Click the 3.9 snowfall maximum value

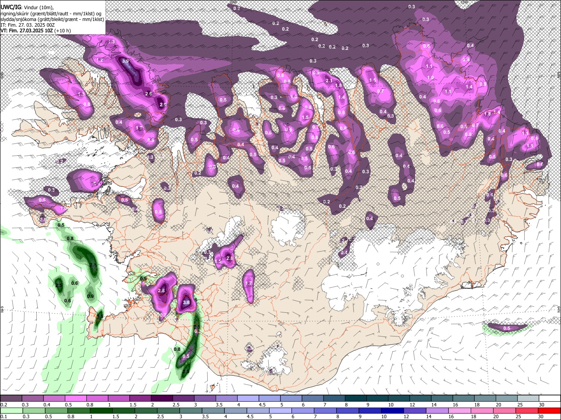[125, 61]
